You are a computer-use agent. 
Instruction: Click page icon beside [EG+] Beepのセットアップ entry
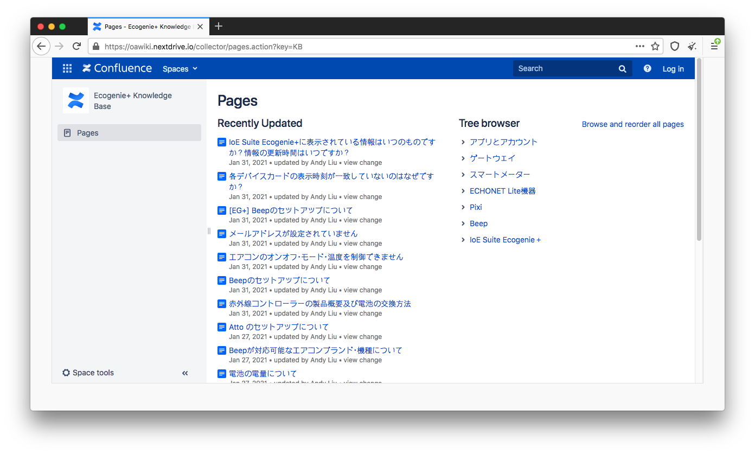point(222,210)
